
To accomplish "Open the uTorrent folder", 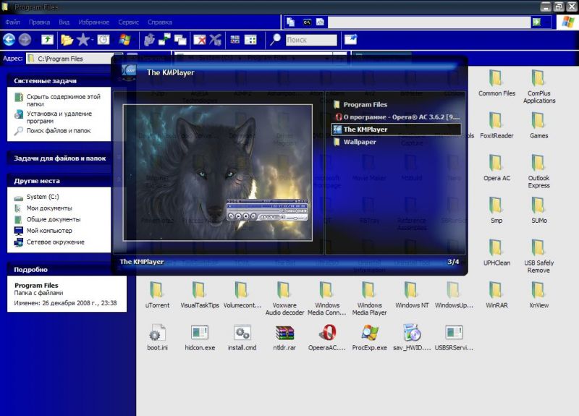I will (x=157, y=291).
